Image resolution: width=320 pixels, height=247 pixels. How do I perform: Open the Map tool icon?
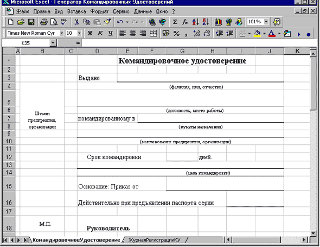coord(228,22)
